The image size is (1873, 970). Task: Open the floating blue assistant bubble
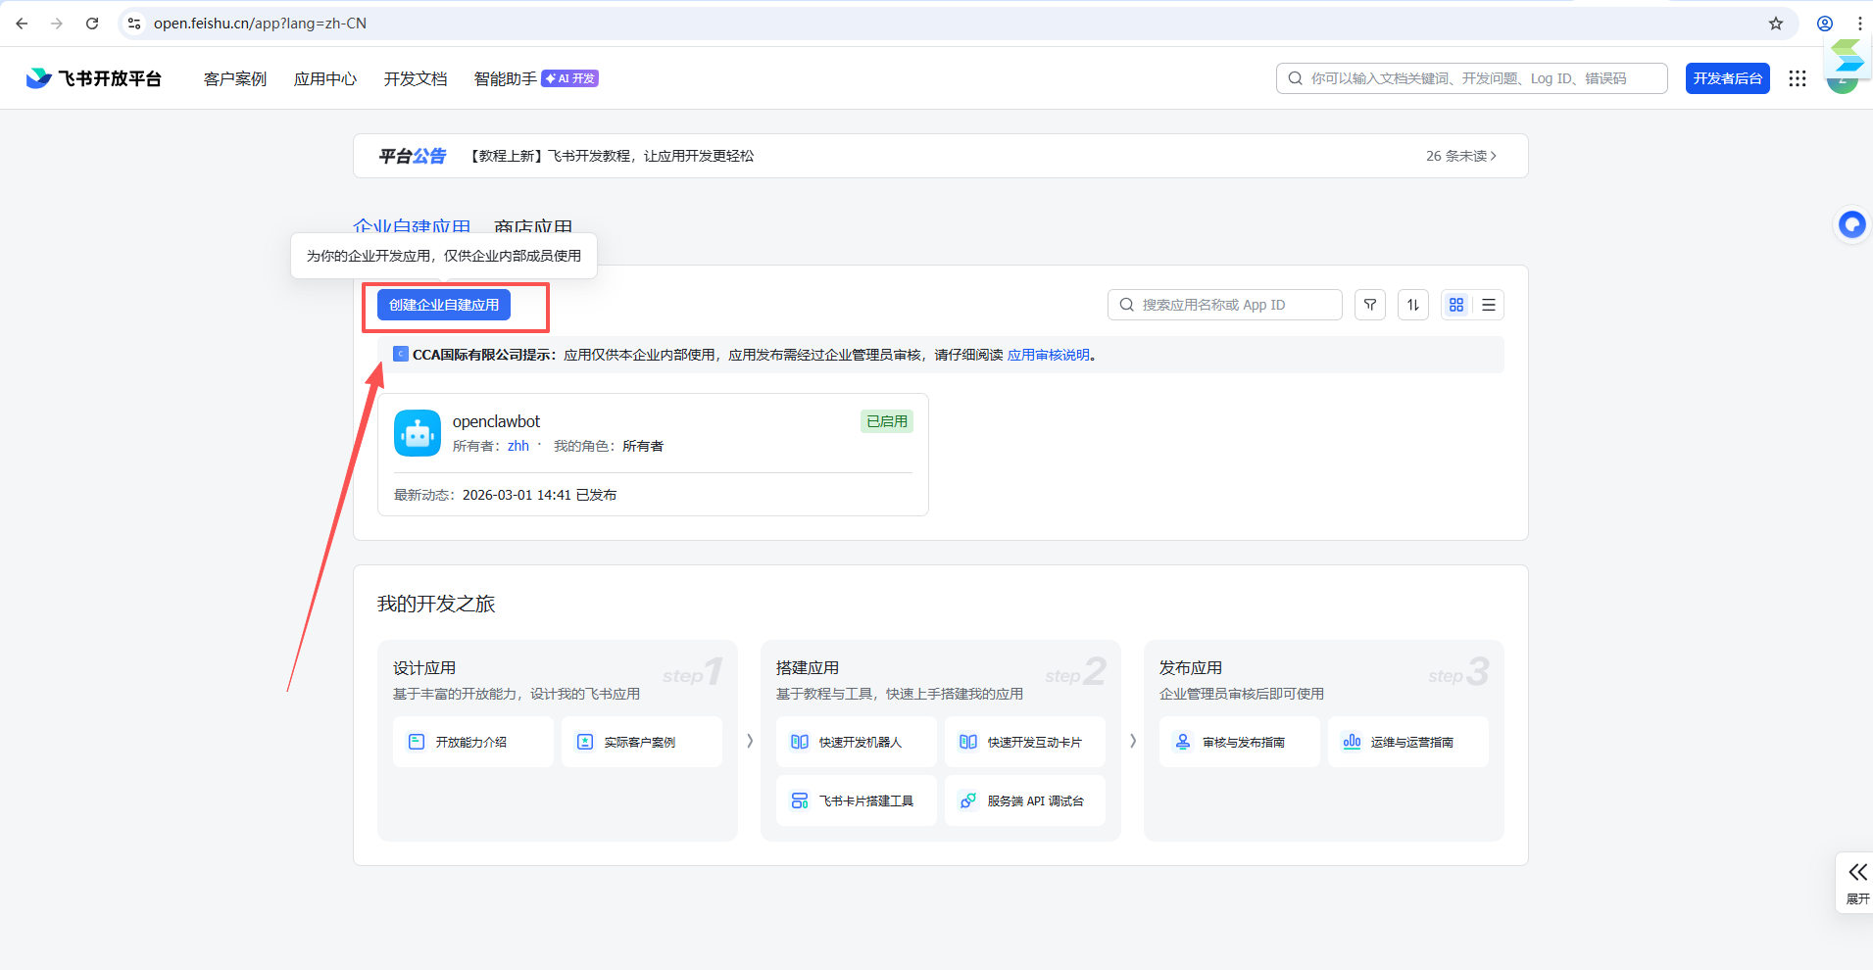1851,225
